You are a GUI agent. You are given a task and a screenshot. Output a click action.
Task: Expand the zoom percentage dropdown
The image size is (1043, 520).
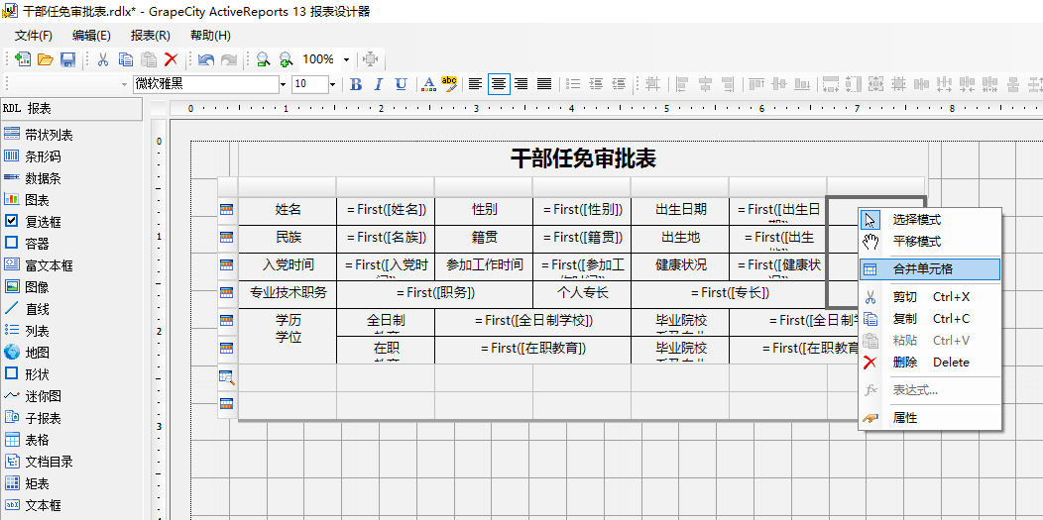click(x=346, y=59)
